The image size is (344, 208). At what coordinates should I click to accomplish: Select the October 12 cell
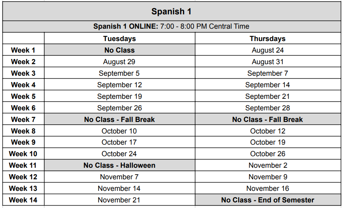(268, 131)
